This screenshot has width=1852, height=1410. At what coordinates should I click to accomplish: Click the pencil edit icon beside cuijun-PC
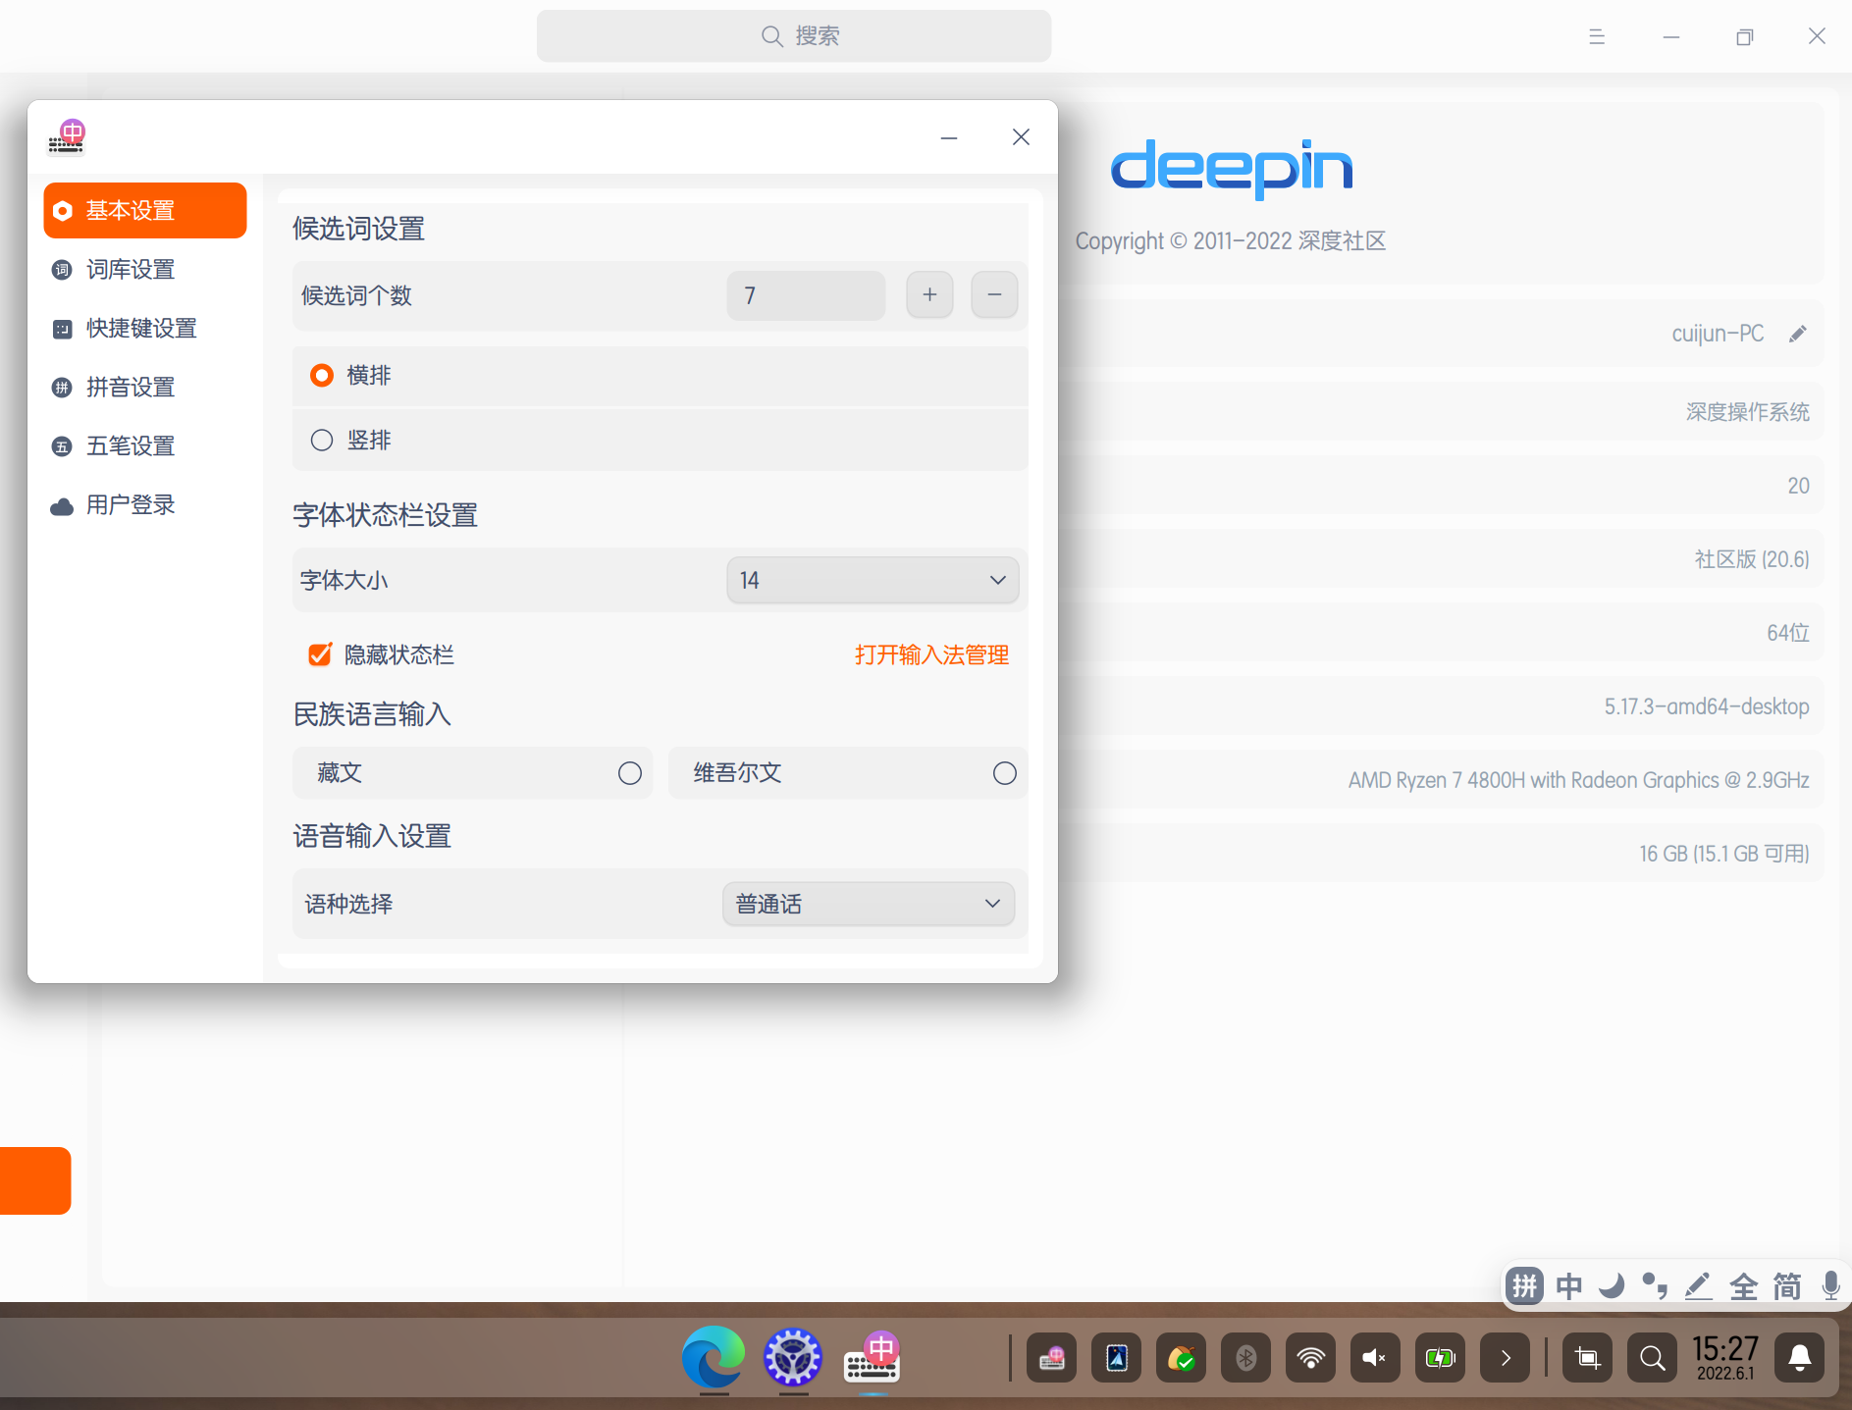[x=1798, y=334]
